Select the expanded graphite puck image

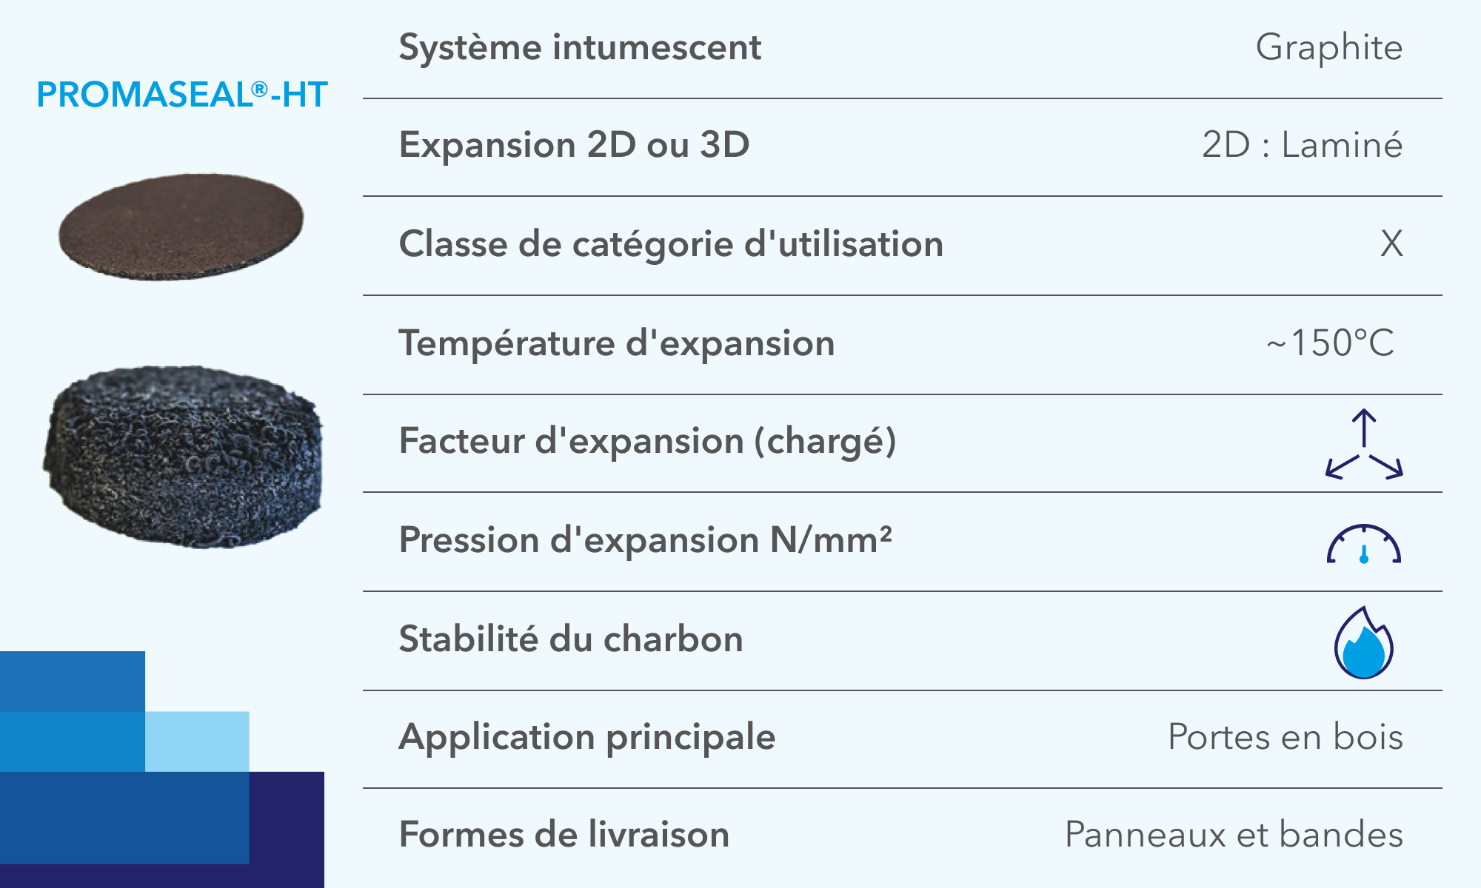click(x=184, y=457)
